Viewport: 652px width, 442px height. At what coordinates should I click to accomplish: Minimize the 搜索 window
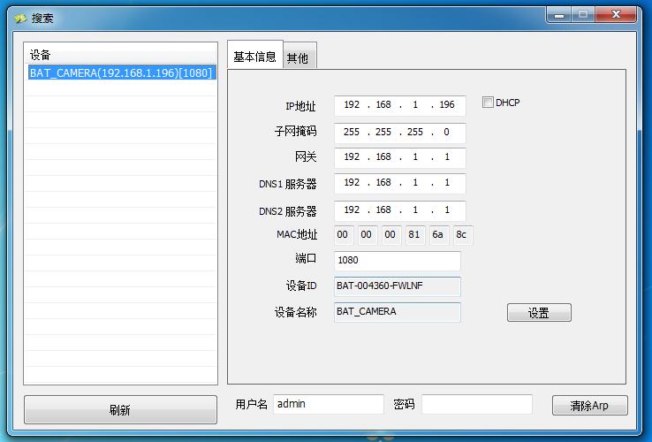(x=559, y=15)
